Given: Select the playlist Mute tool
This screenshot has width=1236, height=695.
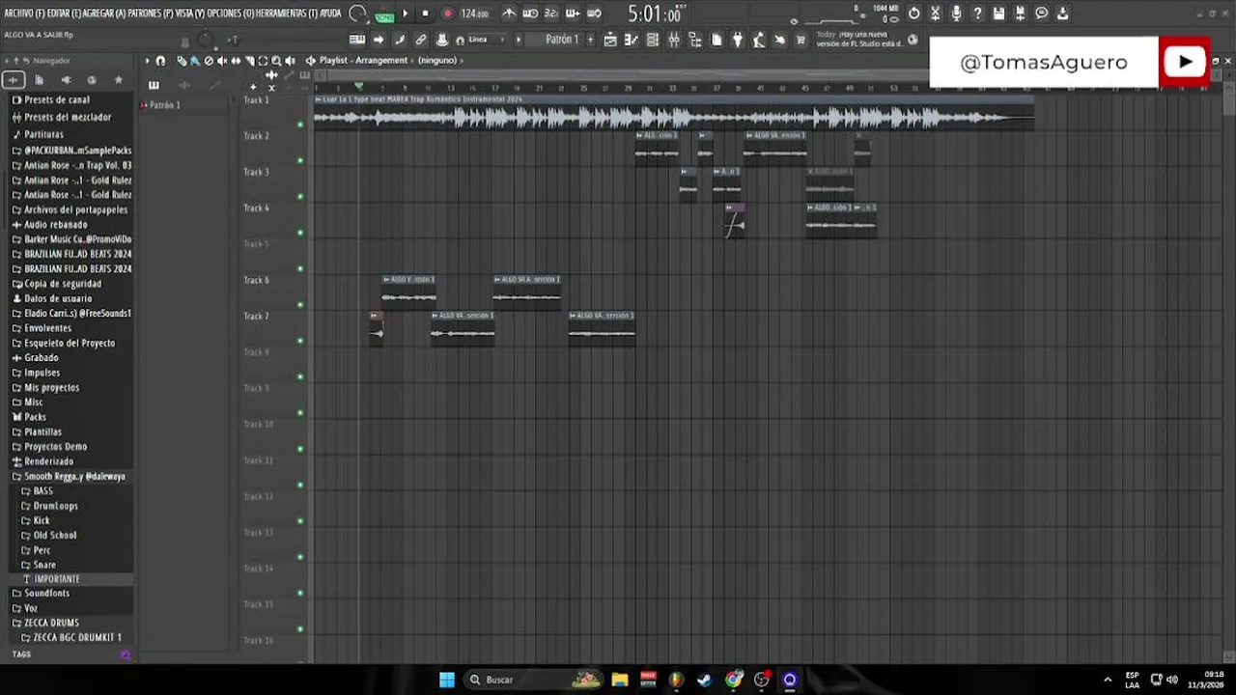Looking at the screenshot, I should 222,61.
